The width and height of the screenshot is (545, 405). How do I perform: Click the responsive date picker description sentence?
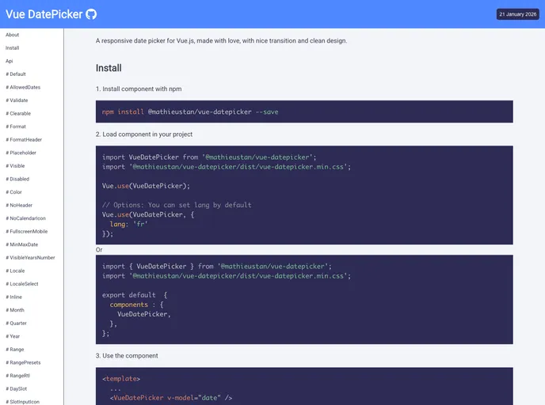222,40
